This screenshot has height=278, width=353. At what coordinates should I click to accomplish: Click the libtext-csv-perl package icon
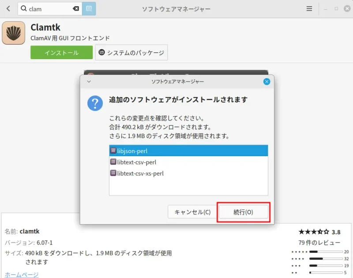[x=113, y=162]
